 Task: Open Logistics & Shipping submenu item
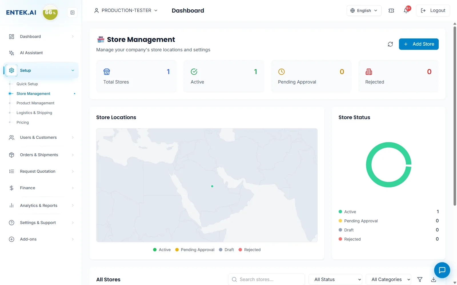(34, 113)
